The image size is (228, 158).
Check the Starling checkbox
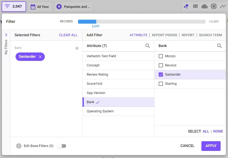click(161, 84)
